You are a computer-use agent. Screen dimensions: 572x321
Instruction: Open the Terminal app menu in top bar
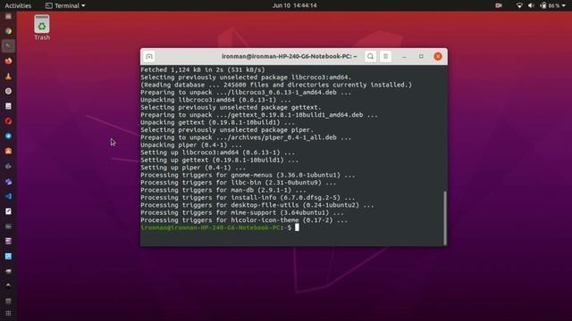click(x=65, y=5)
